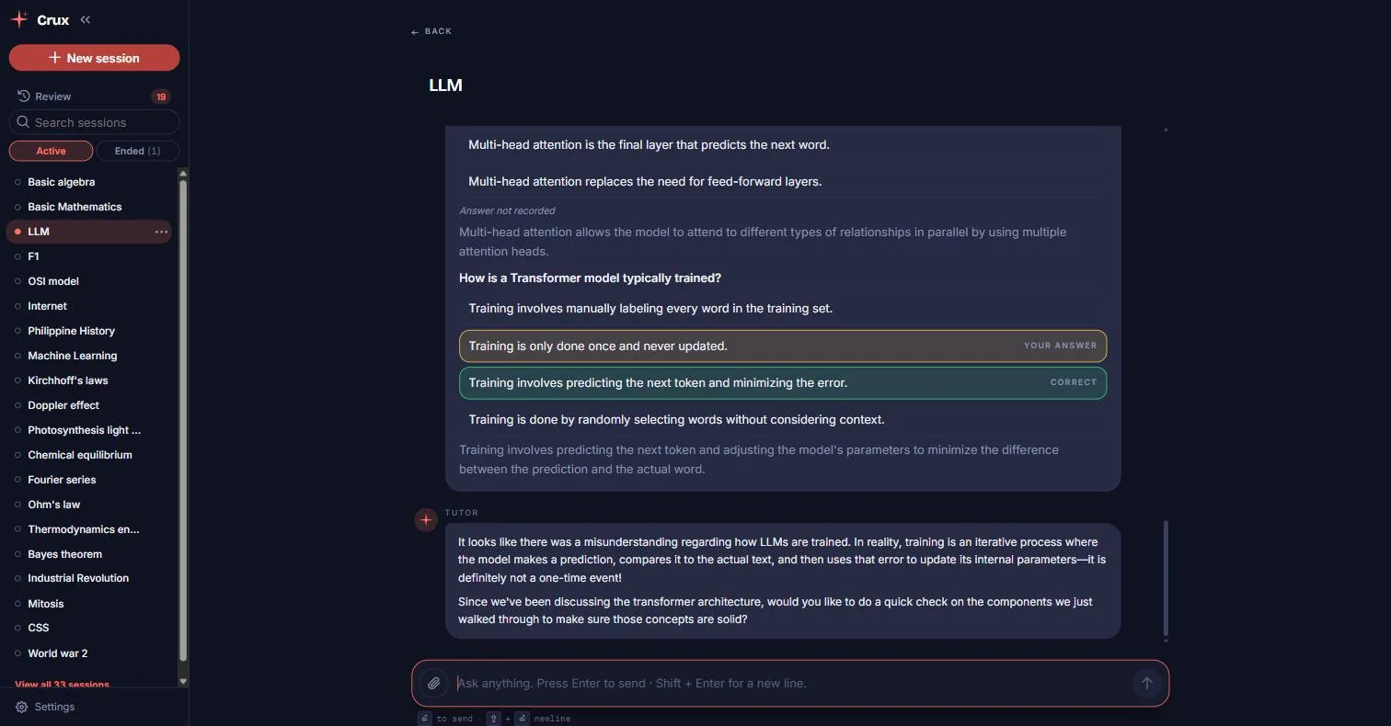
Task: Click the chat scrollbar thumb
Action: [x=1166, y=577]
